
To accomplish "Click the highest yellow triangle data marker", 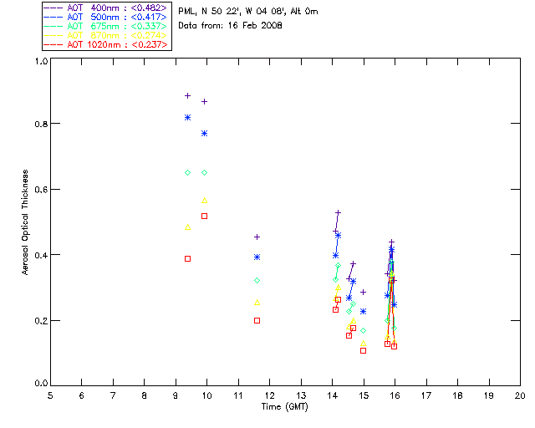I will (204, 201).
